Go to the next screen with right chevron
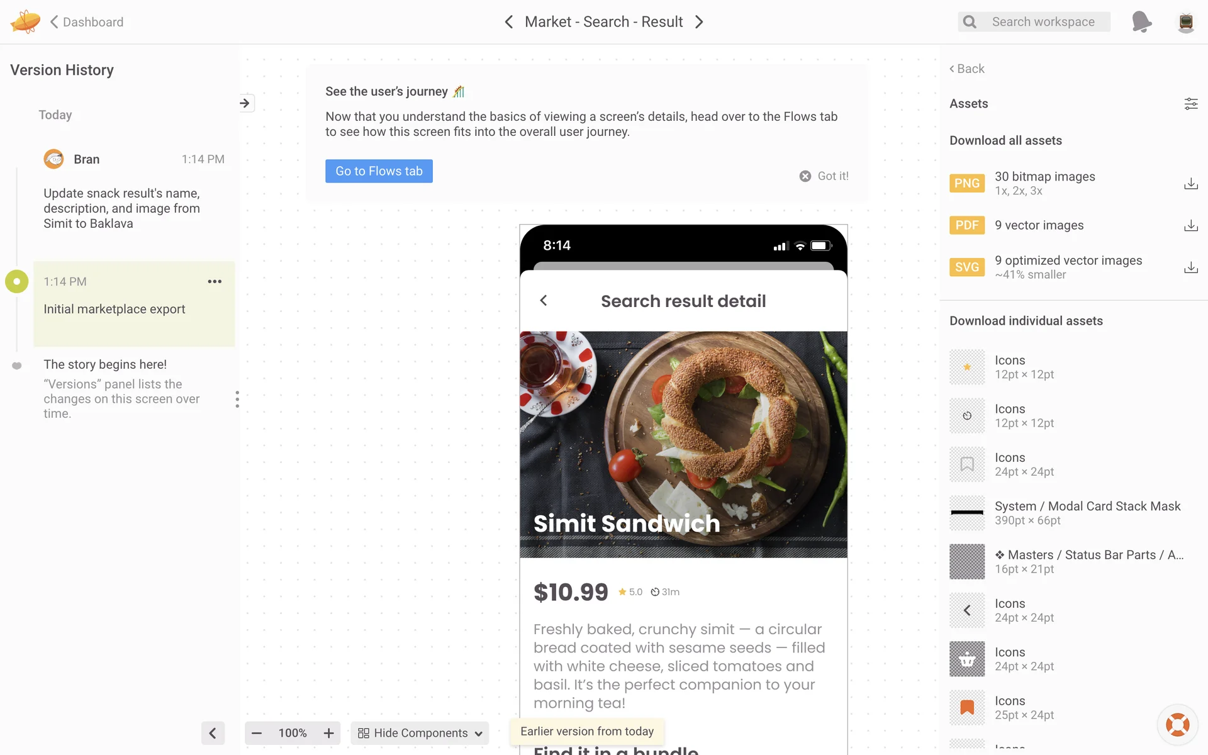Viewport: 1208px width, 755px height. [699, 22]
